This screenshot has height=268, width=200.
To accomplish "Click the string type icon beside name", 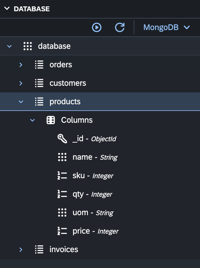I will pos(62,157).
